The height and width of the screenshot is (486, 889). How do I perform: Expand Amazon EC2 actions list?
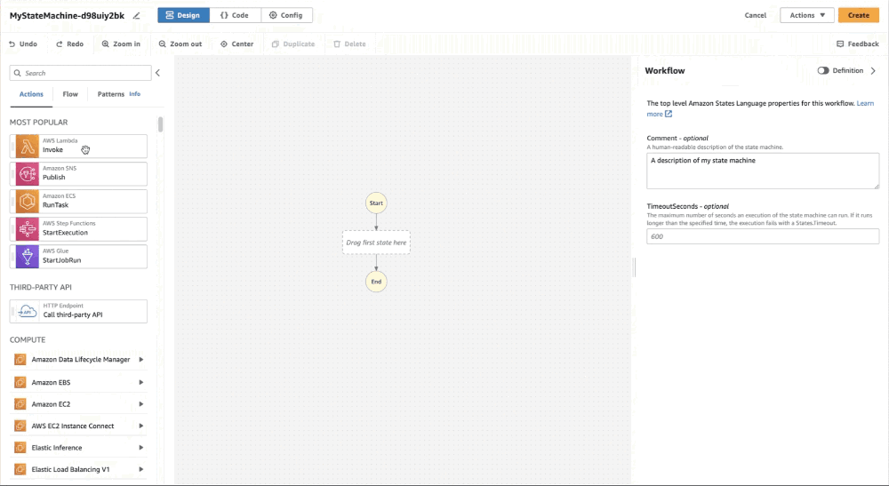pyautogui.click(x=141, y=404)
